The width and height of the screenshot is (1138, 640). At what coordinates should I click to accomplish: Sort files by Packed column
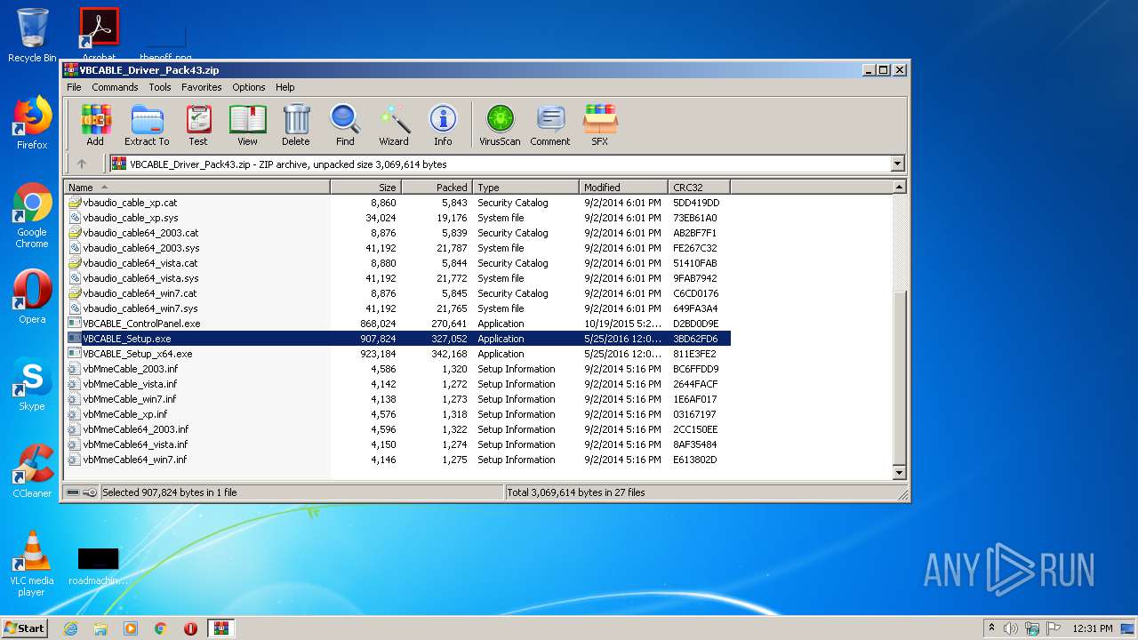[x=437, y=187]
